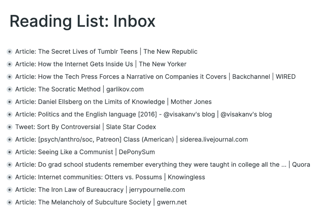The height and width of the screenshot is (218, 319).
Task: Zoom into the Quora grad school bullet
Action: point(9,165)
